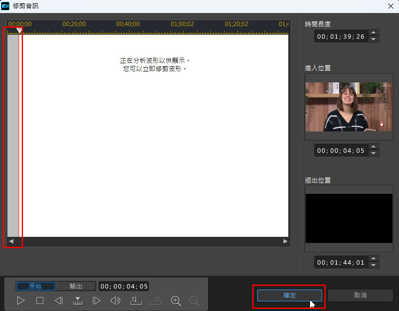
Task: Click the playhead marker on the ruler
Action: (19, 30)
